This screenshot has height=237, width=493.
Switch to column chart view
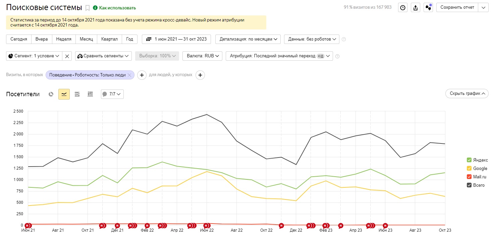pyautogui.click(x=90, y=94)
